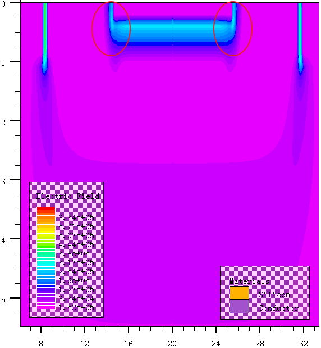Click the Materials legend title
The height and width of the screenshot is (348, 321).
click(x=249, y=281)
